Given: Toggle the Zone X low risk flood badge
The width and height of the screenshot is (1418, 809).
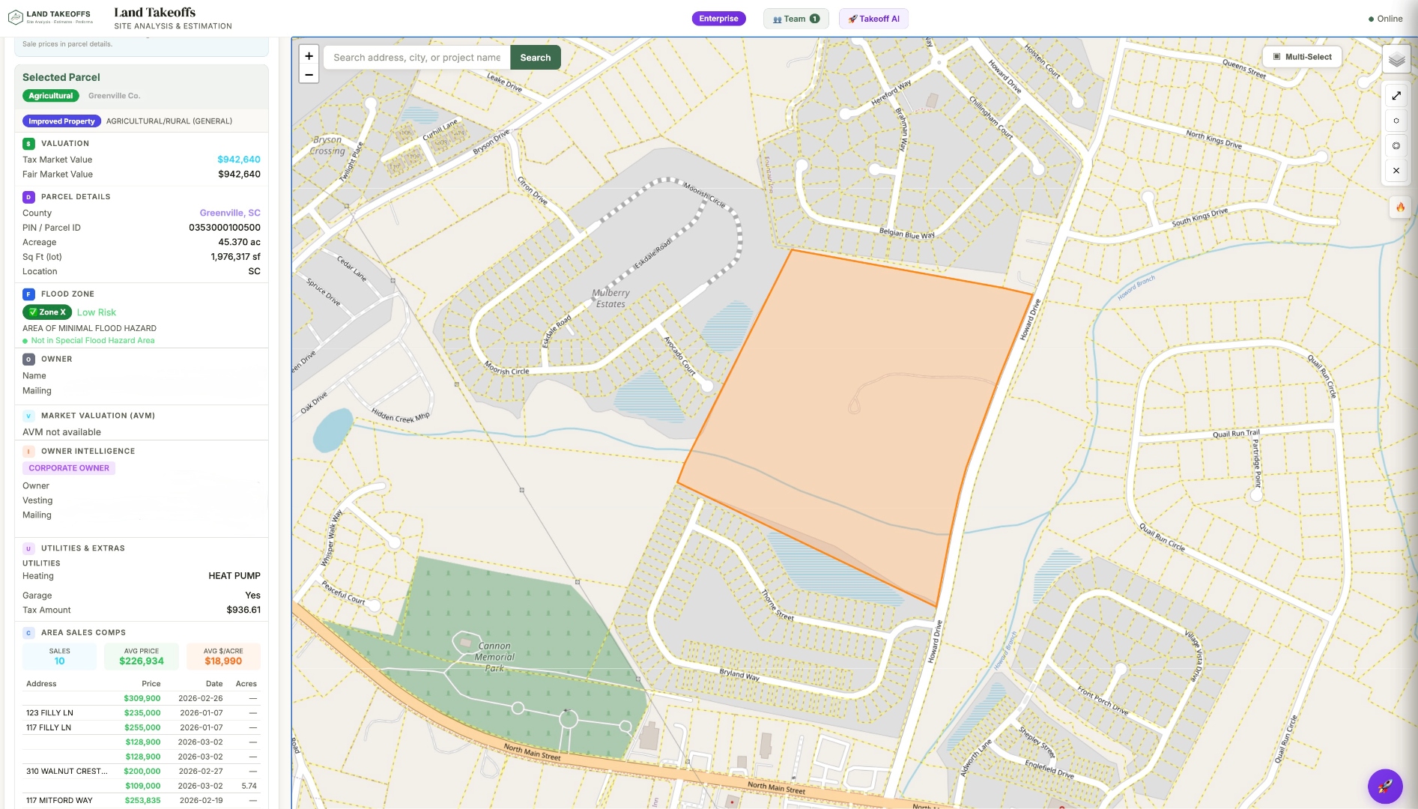Looking at the screenshot, I should (46, 312).
